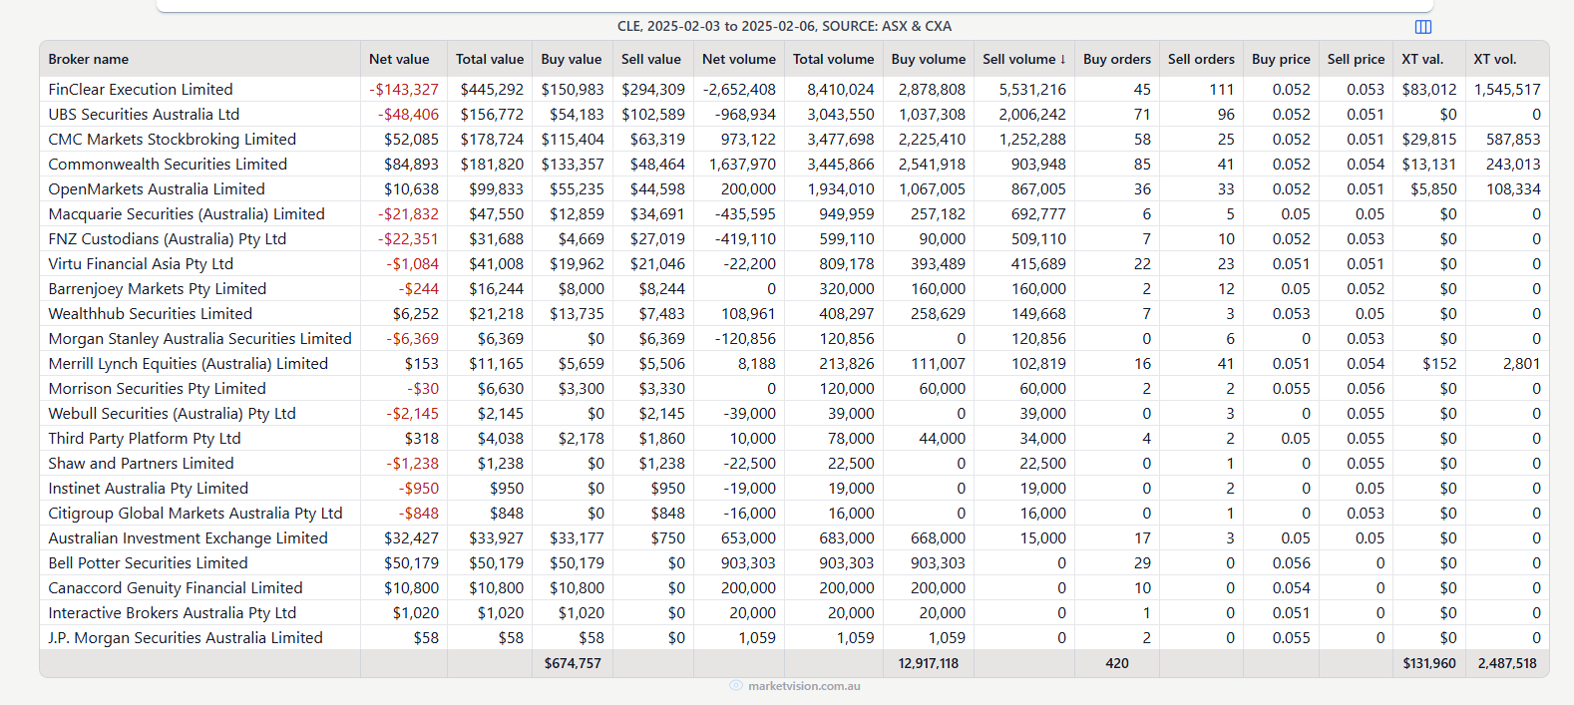The image size is (1574, 705).
Task: Select CMC Markets Stockbroking Limited row
Action: (x=794, y=139)
